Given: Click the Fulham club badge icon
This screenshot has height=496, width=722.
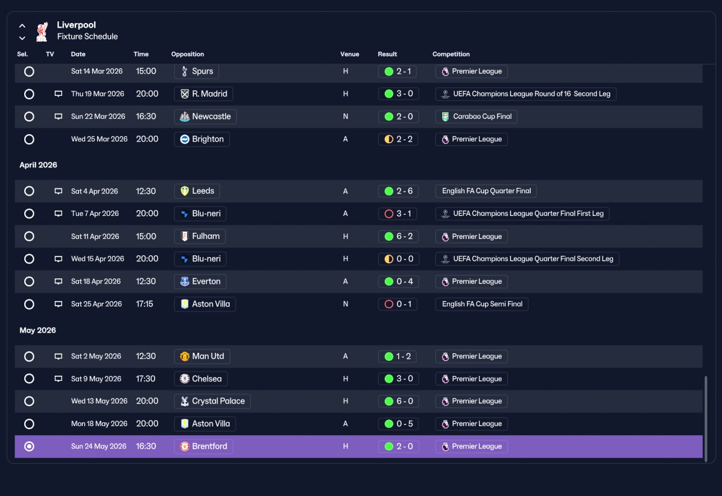Looking at the screenshot, I should tap(184, 236).
